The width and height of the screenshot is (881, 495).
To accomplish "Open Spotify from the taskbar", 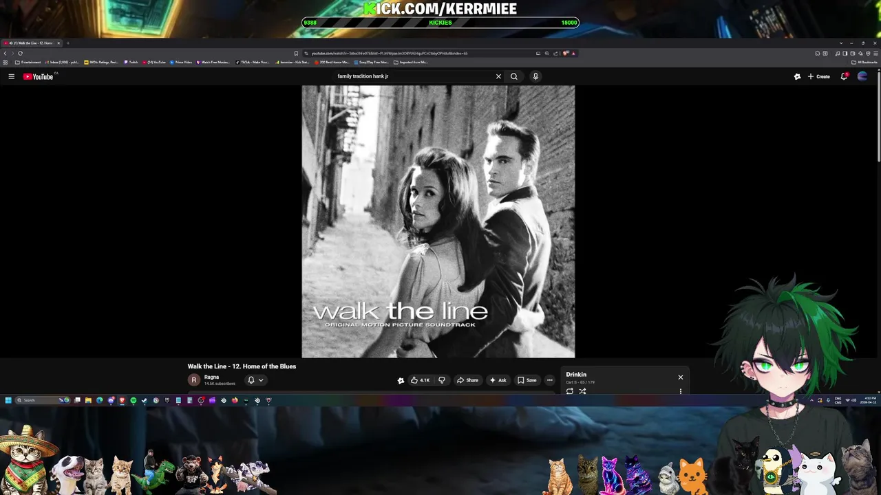I will point(134,400).
